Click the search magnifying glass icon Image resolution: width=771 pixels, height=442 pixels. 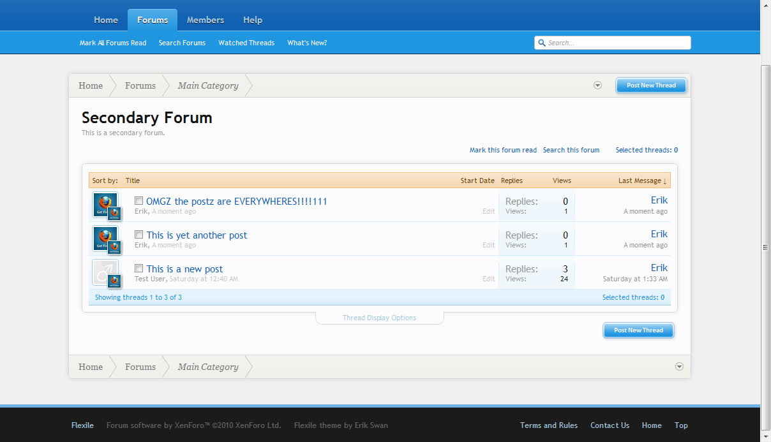[543, 43]
